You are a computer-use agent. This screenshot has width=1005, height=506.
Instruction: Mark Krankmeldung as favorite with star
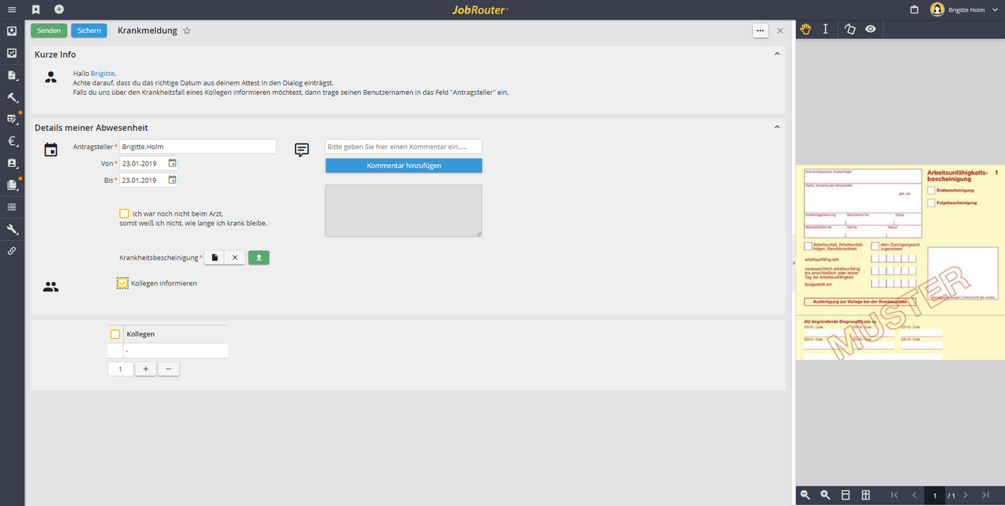coord(187,31)
